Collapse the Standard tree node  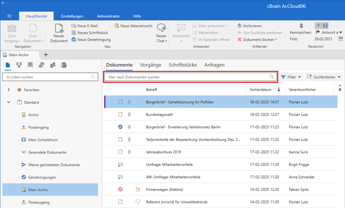point(9,102)
